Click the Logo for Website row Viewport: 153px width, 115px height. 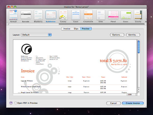point(74,82)
